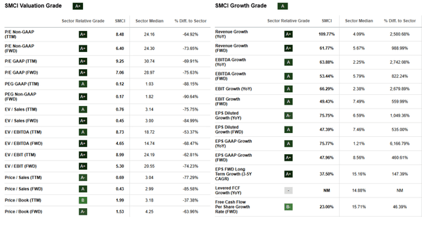This screenshot has height=241, width=422.
Task: Click the B grade badge for Price / Book (TTM)
Action: tap(83, 200)
